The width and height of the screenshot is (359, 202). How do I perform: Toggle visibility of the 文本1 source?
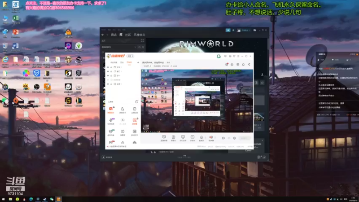coord(108,67)
